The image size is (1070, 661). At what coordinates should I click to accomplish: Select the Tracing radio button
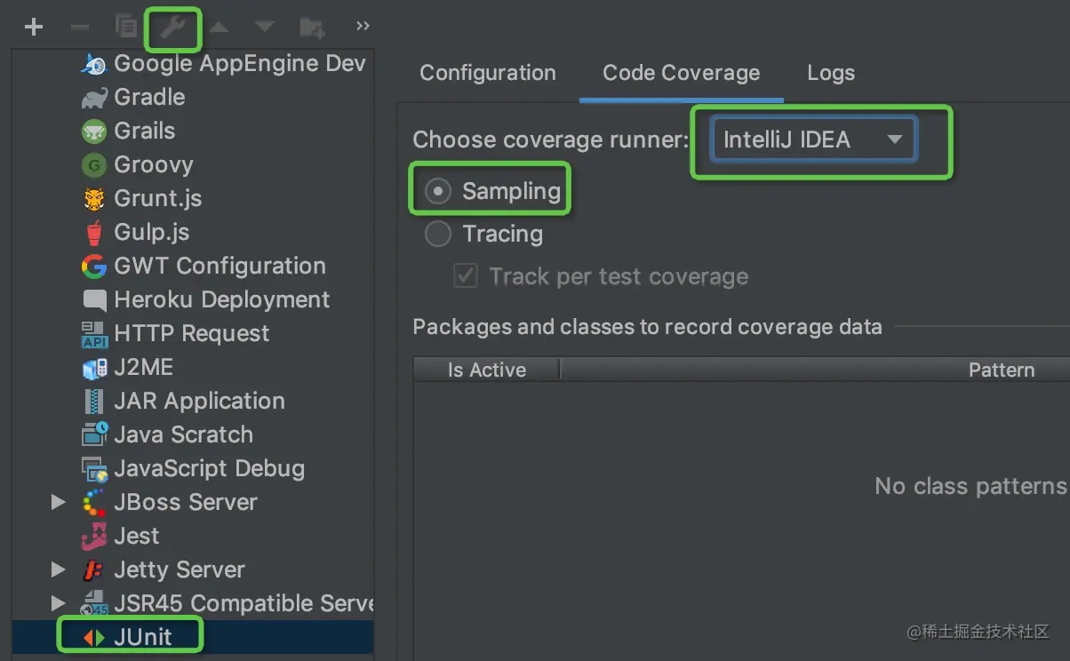[438, 235]
